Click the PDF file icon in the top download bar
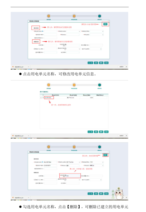 pos(13,67)
